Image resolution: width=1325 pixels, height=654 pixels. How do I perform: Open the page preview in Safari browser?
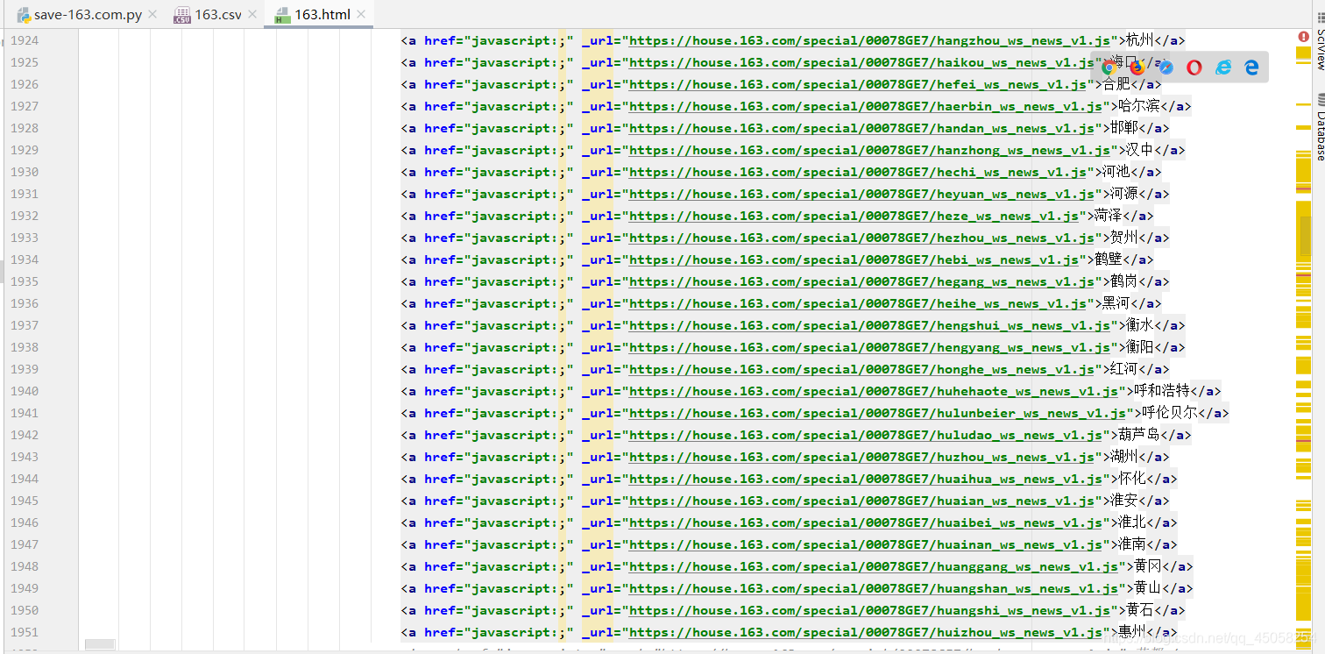click(x=1166, y=67)
